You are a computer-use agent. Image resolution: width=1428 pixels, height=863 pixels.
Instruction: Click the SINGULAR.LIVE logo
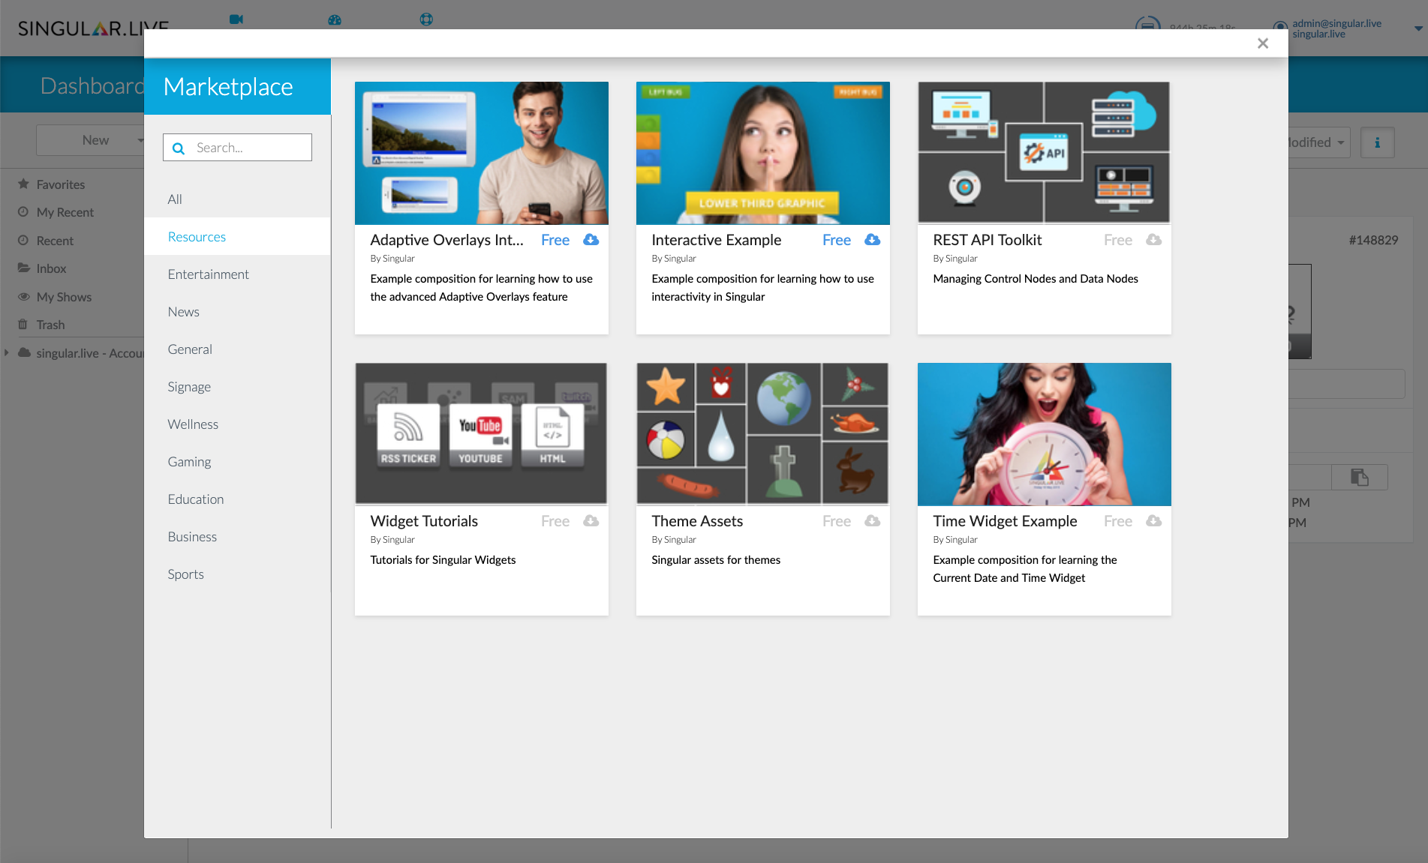[x=93, y=28]
